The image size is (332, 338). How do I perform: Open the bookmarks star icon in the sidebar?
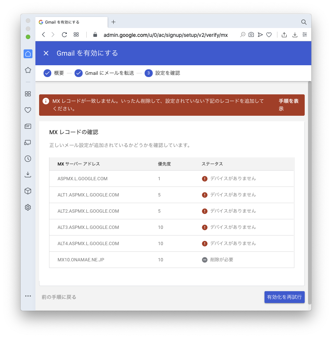(x=28, y=70)
